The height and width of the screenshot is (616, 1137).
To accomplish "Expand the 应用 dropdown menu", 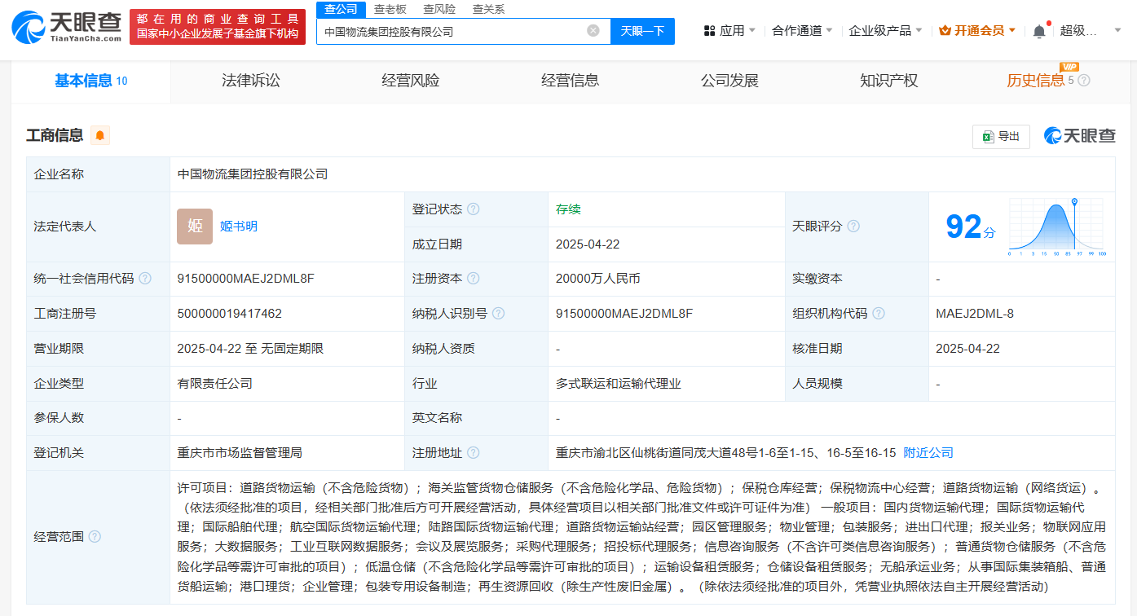I will coord(729,31).
